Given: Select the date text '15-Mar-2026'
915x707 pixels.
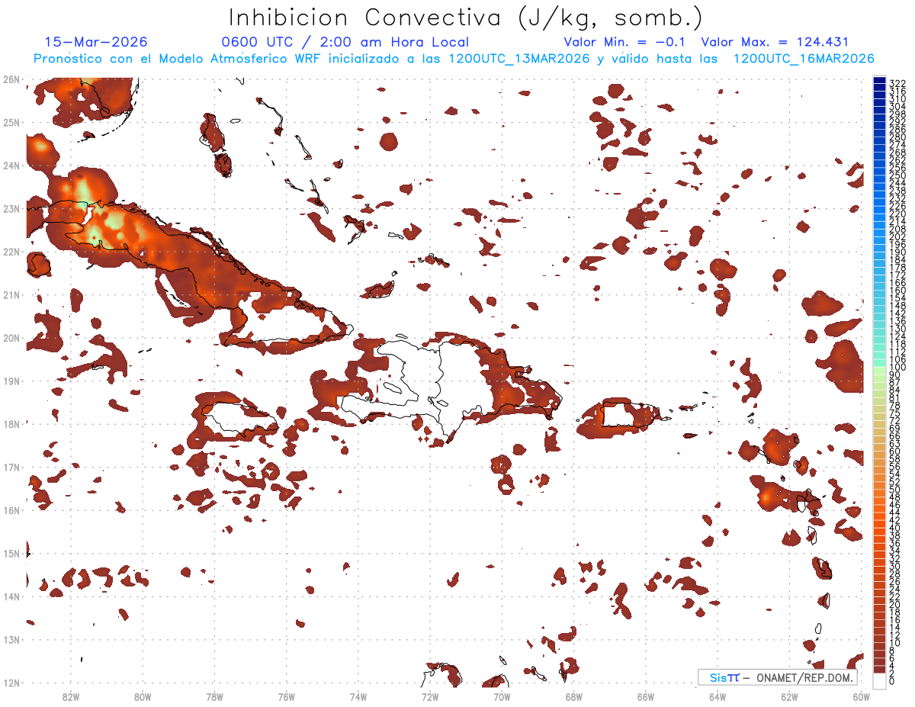Looking at the screenshot, I should [x=96, y=43].
